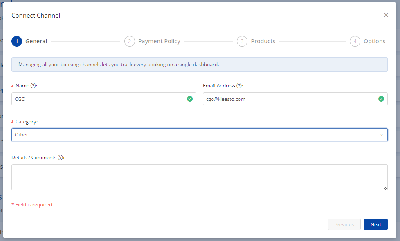Screen dimensions: 400x241
Task: Close the Connect Channel dialog
Action: coord(386,15)
